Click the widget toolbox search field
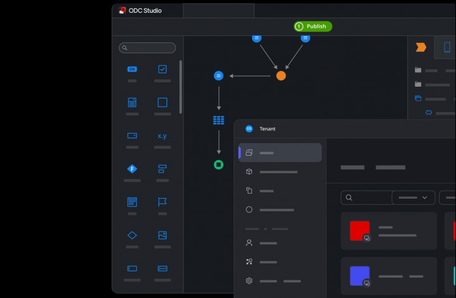Viewport: 456px width, 298px height. coord(147,47)
